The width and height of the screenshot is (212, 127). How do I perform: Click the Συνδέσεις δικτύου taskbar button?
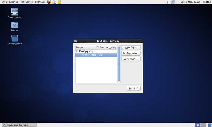19,125
